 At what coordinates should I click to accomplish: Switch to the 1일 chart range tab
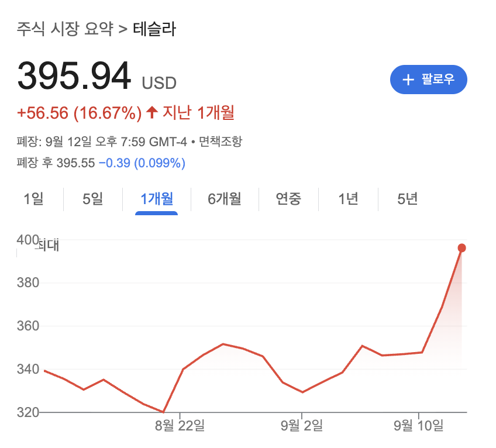33,199
